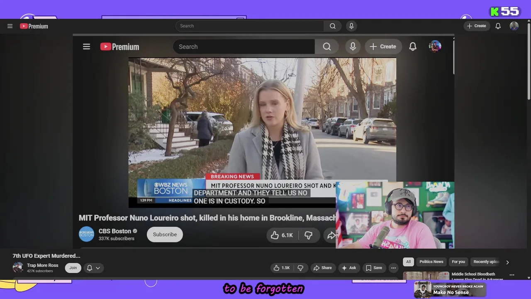This screenshot has height=299, width=531.
Task: Open options menu for Middle School Bloodbath video
Action: pos(512,275)
